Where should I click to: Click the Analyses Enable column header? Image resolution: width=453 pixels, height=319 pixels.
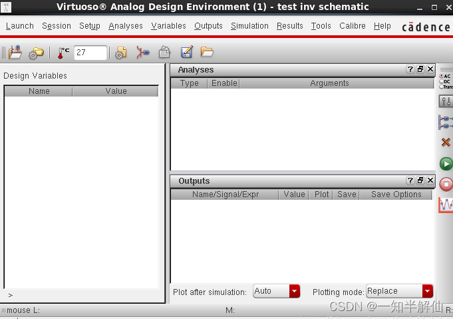point(224,83)
